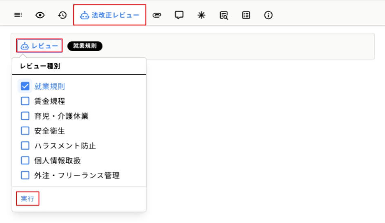
Task: Open attachments paperclip icon
Action: coord(157,15)
